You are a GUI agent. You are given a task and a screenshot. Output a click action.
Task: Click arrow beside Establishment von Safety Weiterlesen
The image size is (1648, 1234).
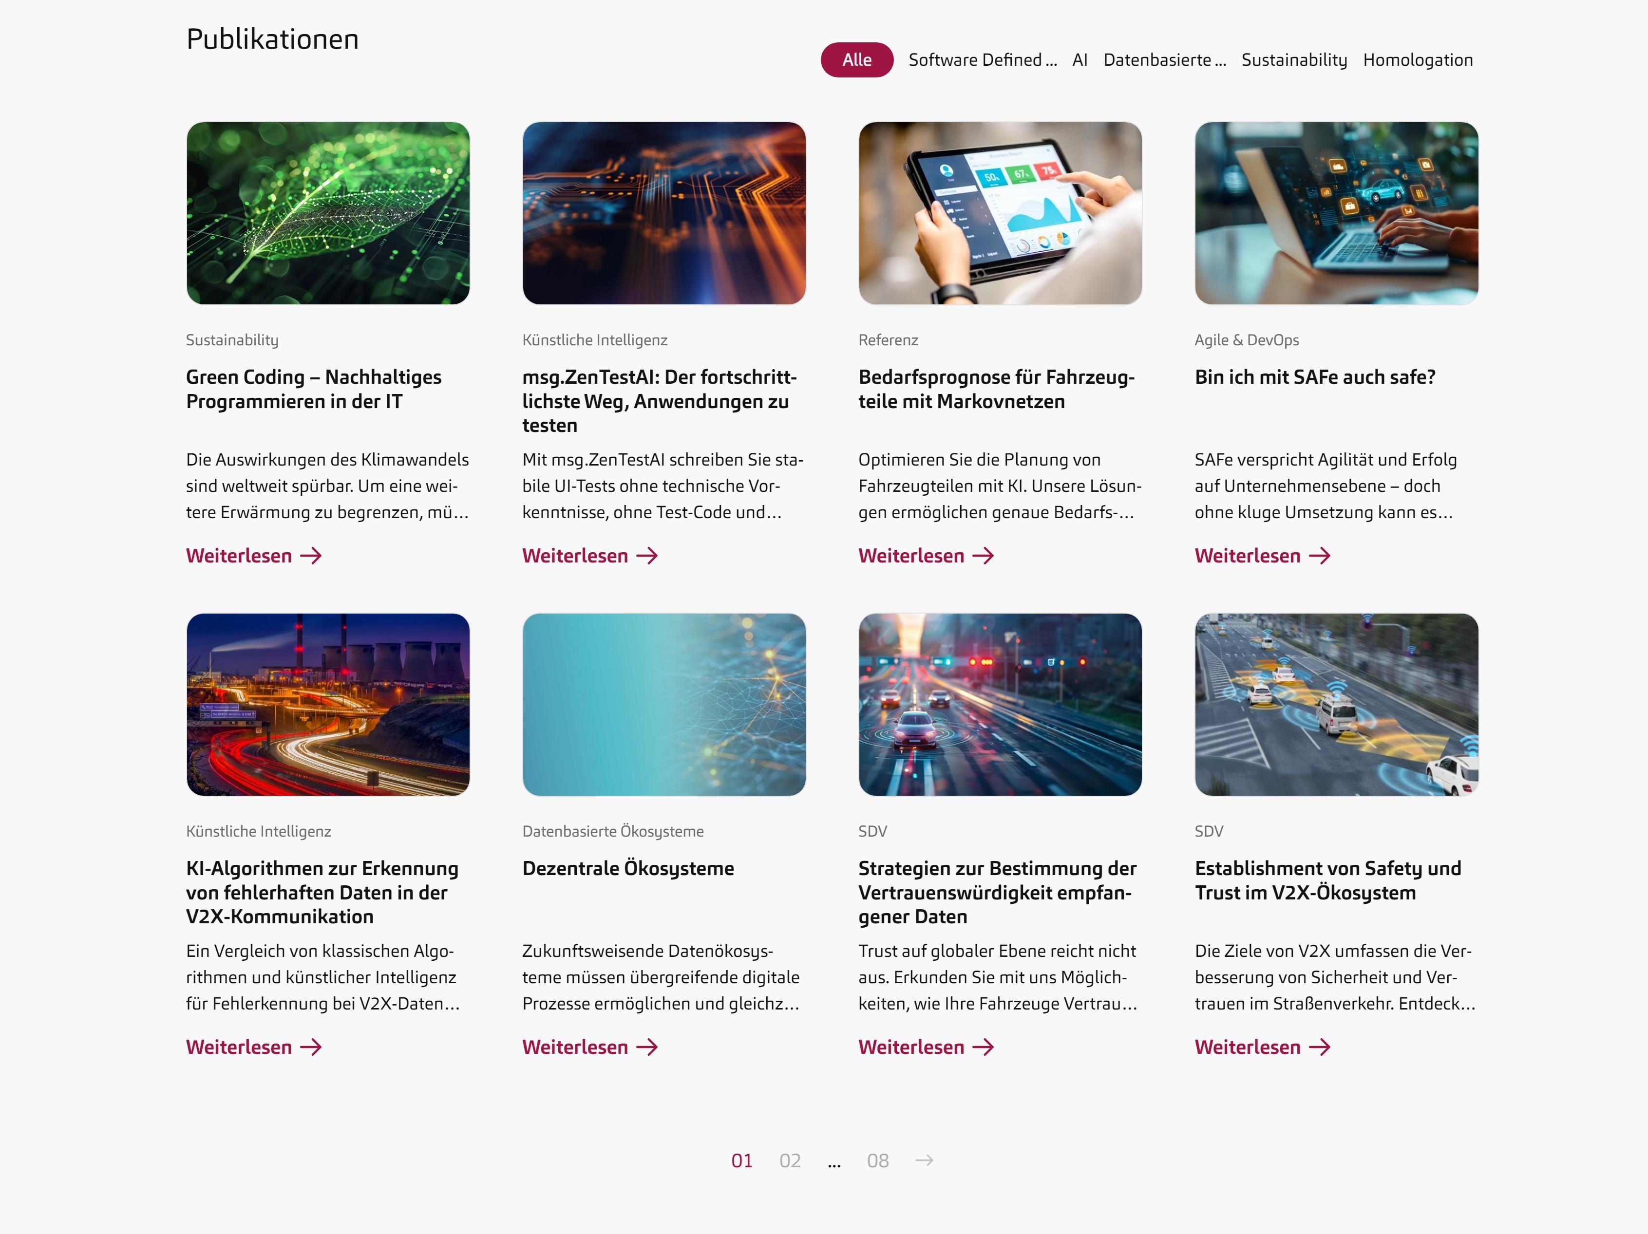click(x=1320, y=1047)
